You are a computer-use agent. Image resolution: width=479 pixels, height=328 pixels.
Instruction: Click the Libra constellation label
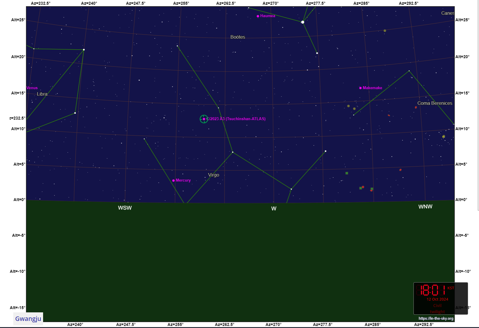pyautogui.click(x=42, y=94)
